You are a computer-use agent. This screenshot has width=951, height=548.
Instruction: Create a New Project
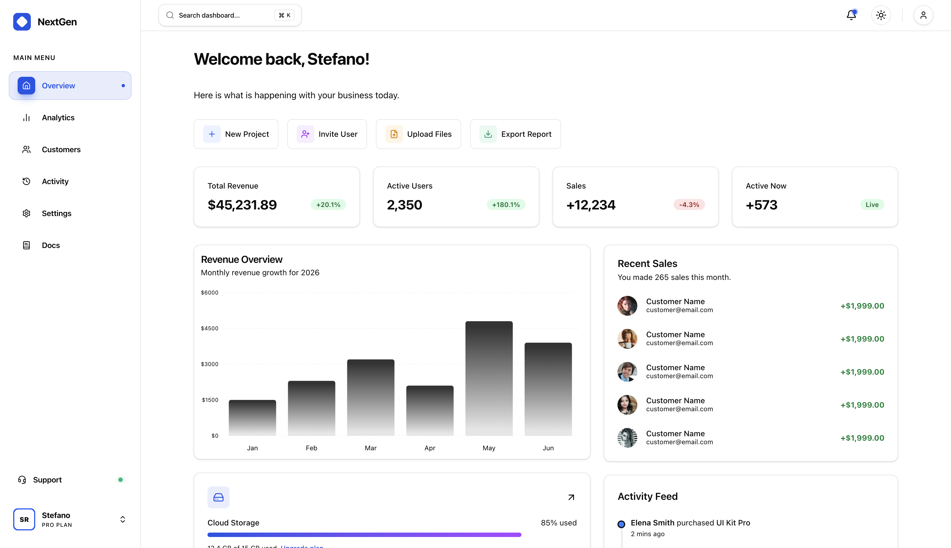tap(236, 134)
